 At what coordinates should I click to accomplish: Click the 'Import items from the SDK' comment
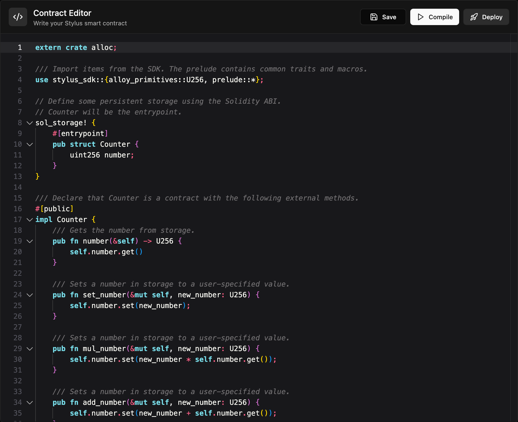(x=201, y=69)
